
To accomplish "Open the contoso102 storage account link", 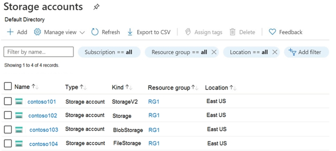I will click(43, 116).
